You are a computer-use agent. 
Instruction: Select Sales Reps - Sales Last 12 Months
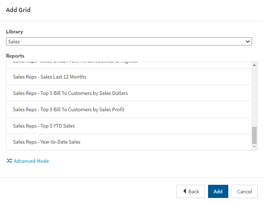coord(129,77)
